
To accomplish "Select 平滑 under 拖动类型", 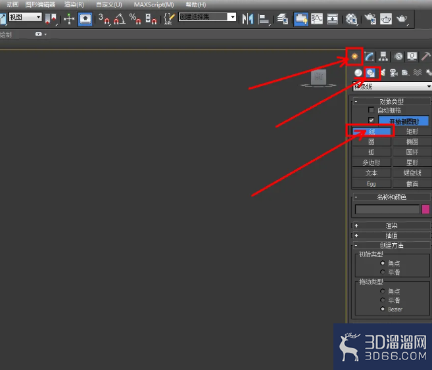I will click(383, 300).
